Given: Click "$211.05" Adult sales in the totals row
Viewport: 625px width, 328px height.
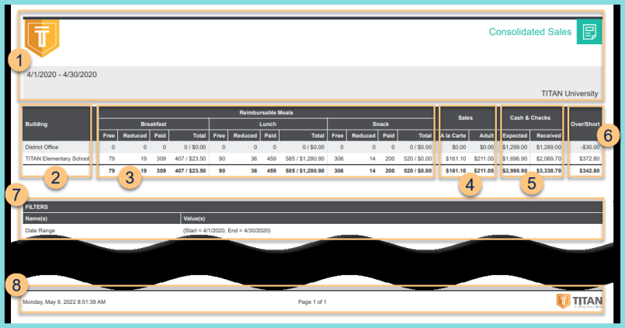Looking at the screenshot, I should coord(484,171).
